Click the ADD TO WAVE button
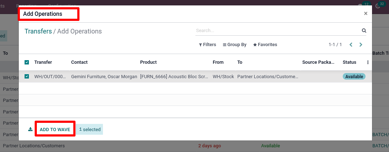Viewport: 389px width, 152px height. [x=55, y=129]
